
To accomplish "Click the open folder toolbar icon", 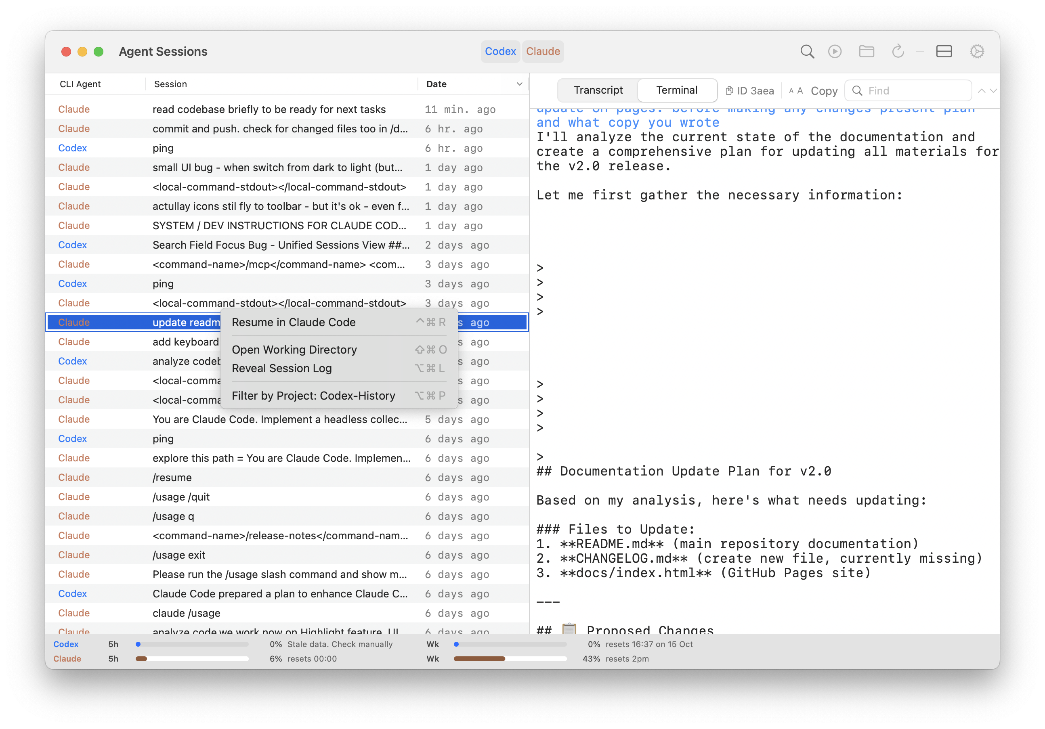I will click(x=866, y=51).
